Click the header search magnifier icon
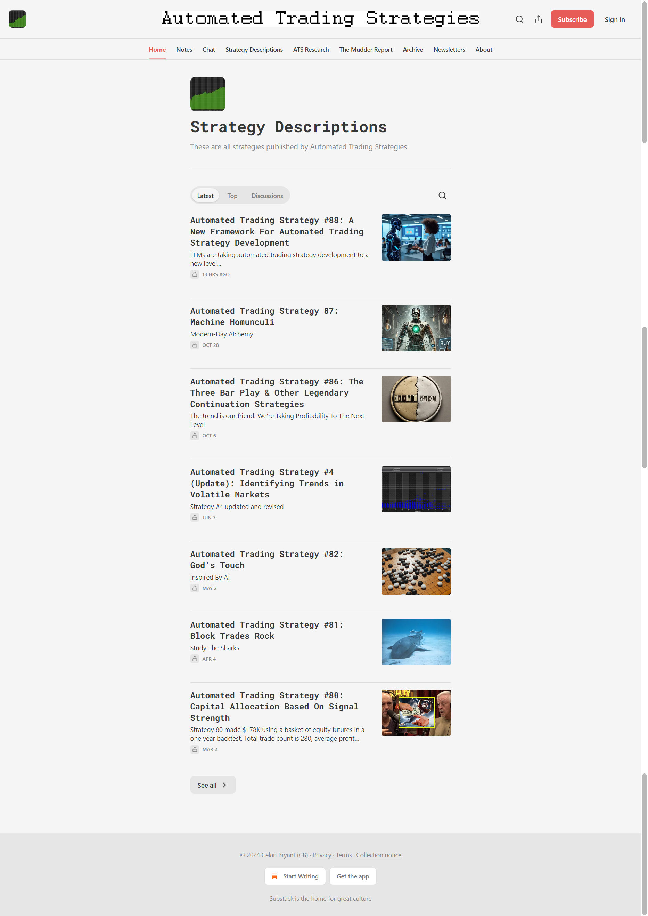The height and width of the screenshot is (916, 648). click(519, 19)
